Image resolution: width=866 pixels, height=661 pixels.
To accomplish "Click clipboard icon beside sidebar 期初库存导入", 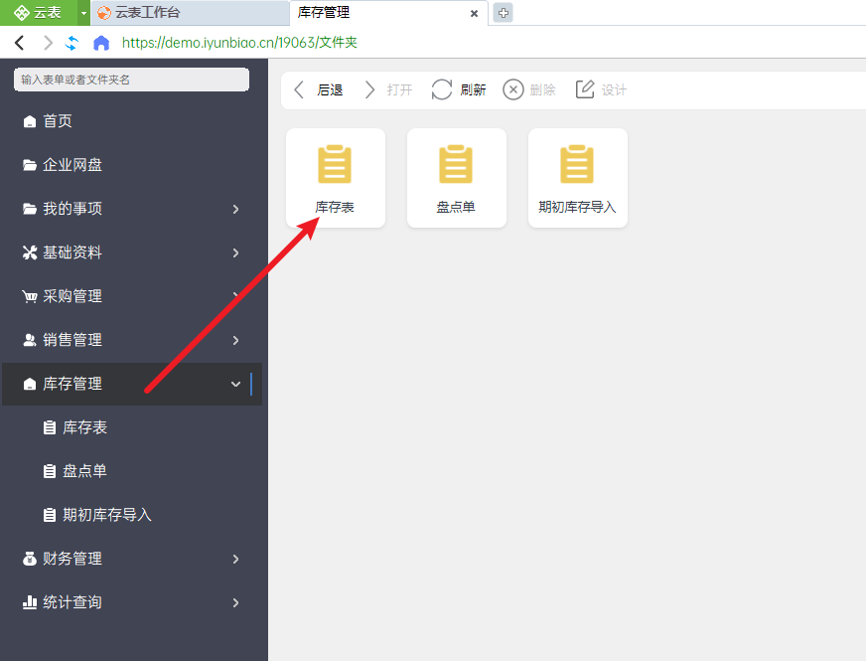I will coord(50,515).
